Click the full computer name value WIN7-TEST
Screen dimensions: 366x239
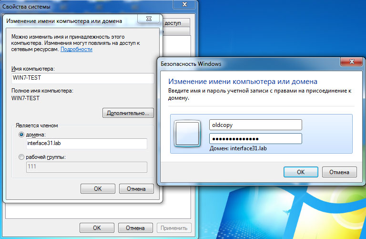coord(25,98)
